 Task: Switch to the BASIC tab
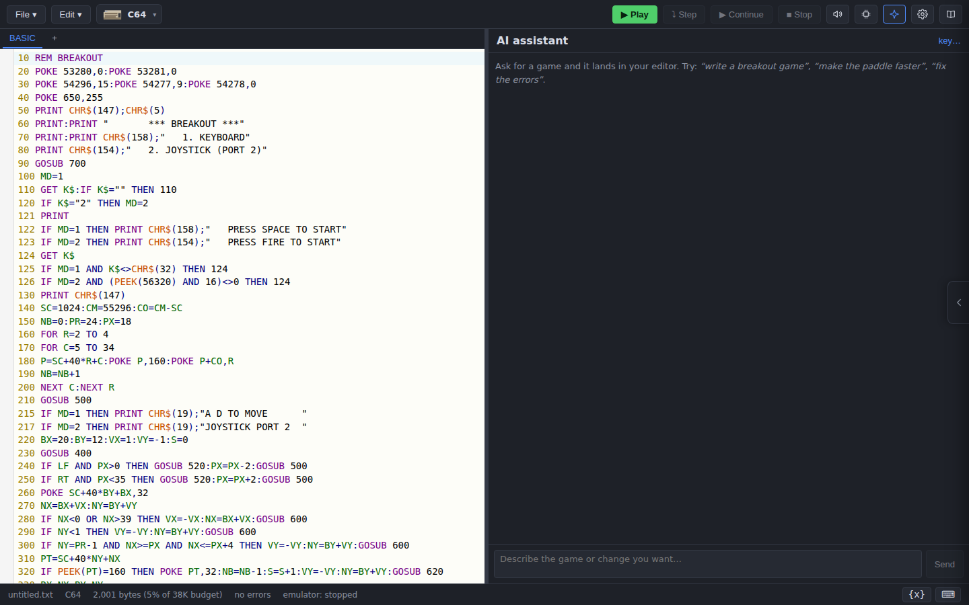pyautogui.click(x=22, y=38)
